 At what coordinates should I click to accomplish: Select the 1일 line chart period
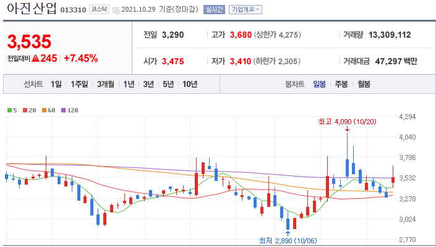pos(56,84)
